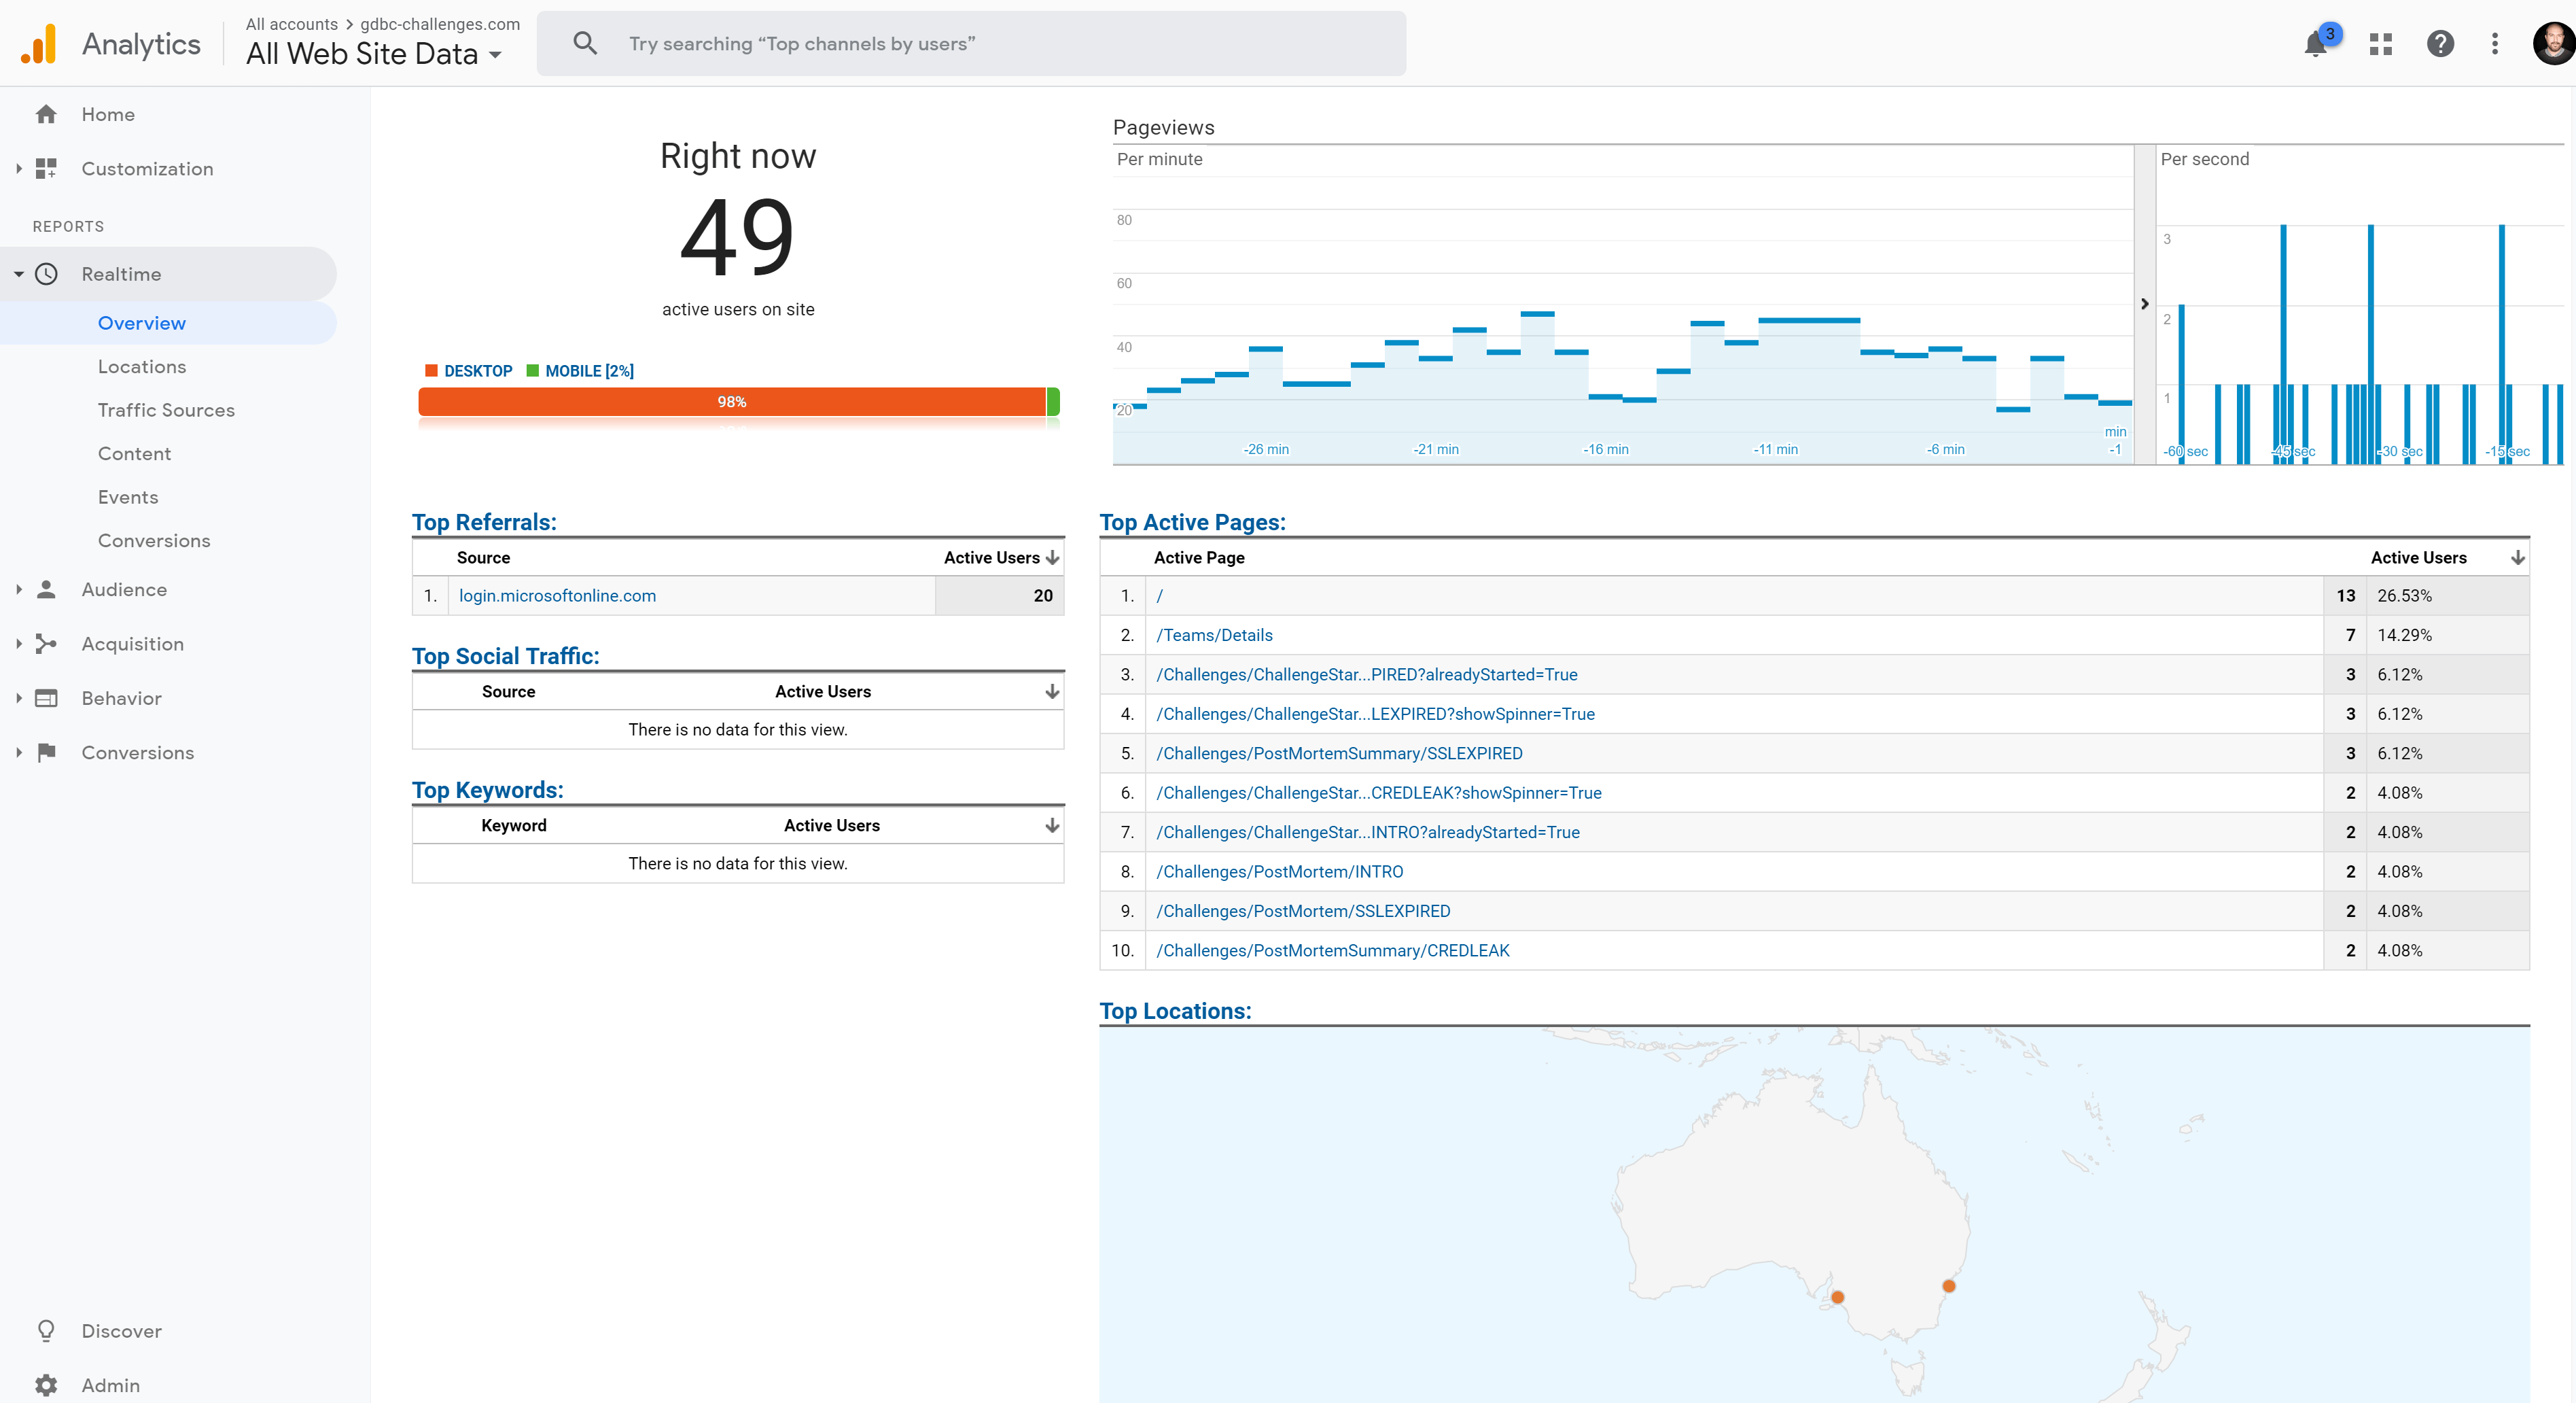This screenshot has width=2576, height=1403.
Task: Open the login.microsoftonline.com referral link
Action: tap(557, 595)
